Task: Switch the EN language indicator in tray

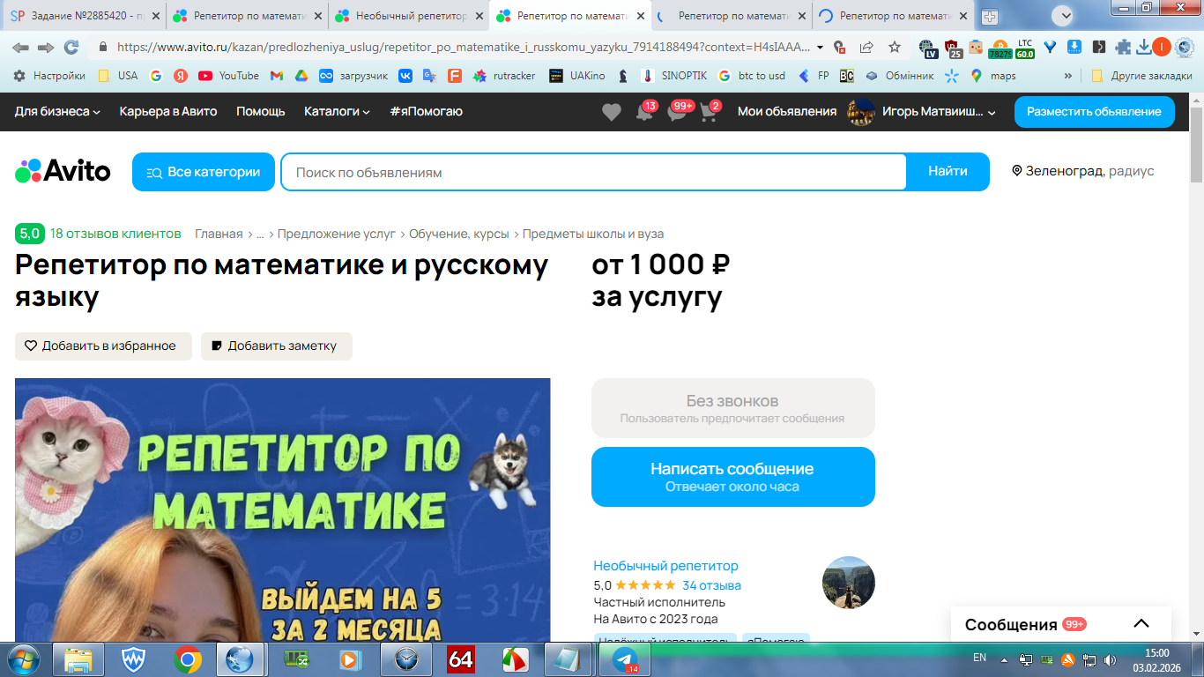Action: click(x=979, y=658)
